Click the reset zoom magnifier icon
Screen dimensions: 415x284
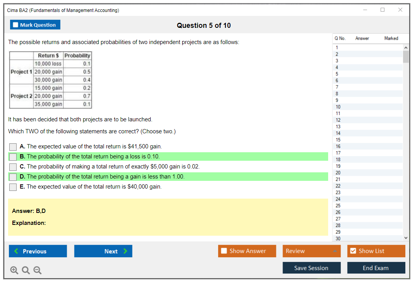tap(25, 270)
